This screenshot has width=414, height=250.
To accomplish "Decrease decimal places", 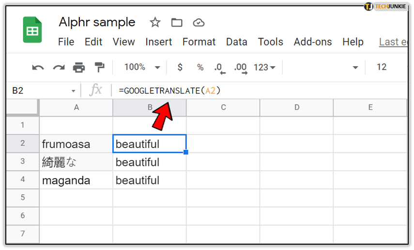I will pyautogui.click(x=220, y=68).
